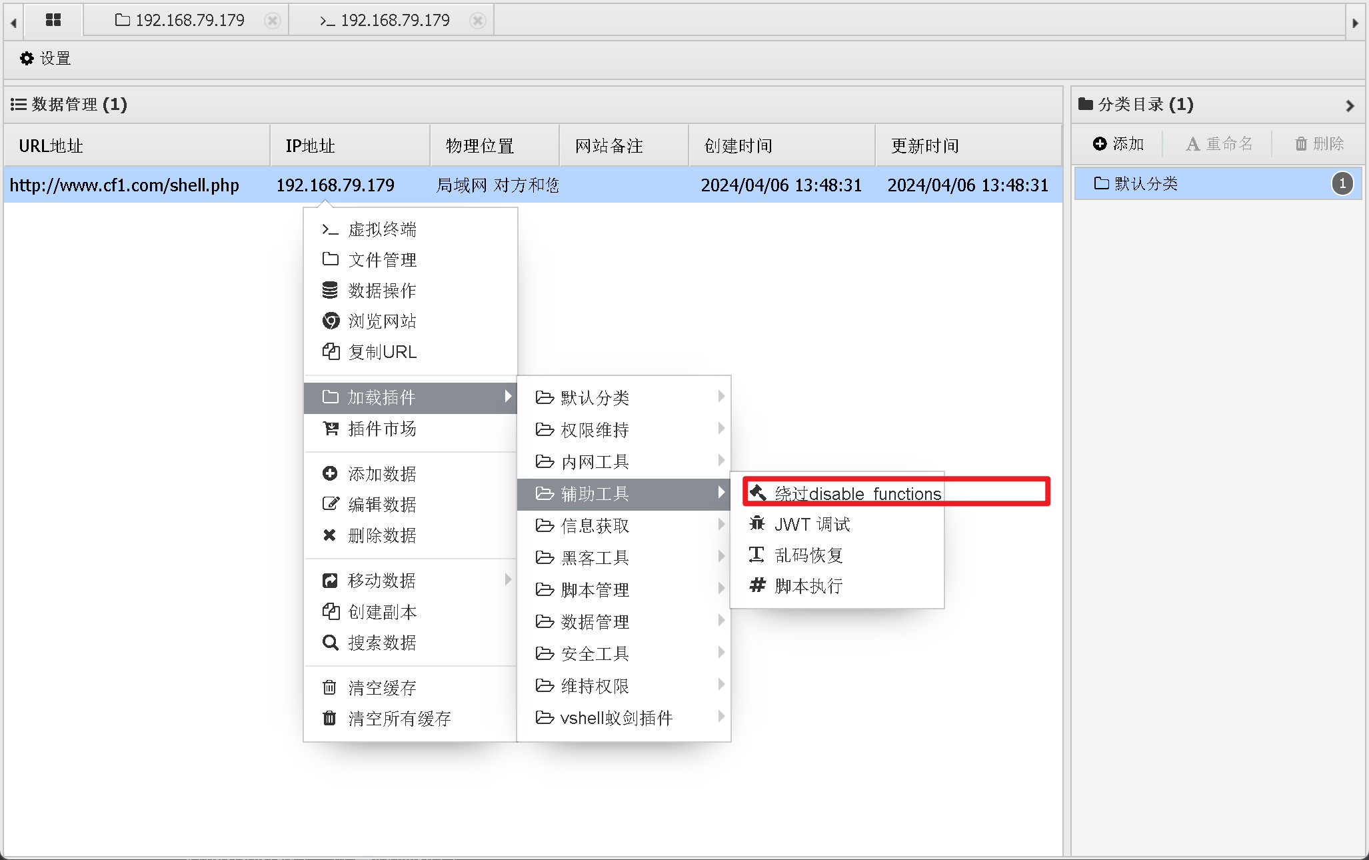Click the 设置 gear button

(x=45, y=59)
